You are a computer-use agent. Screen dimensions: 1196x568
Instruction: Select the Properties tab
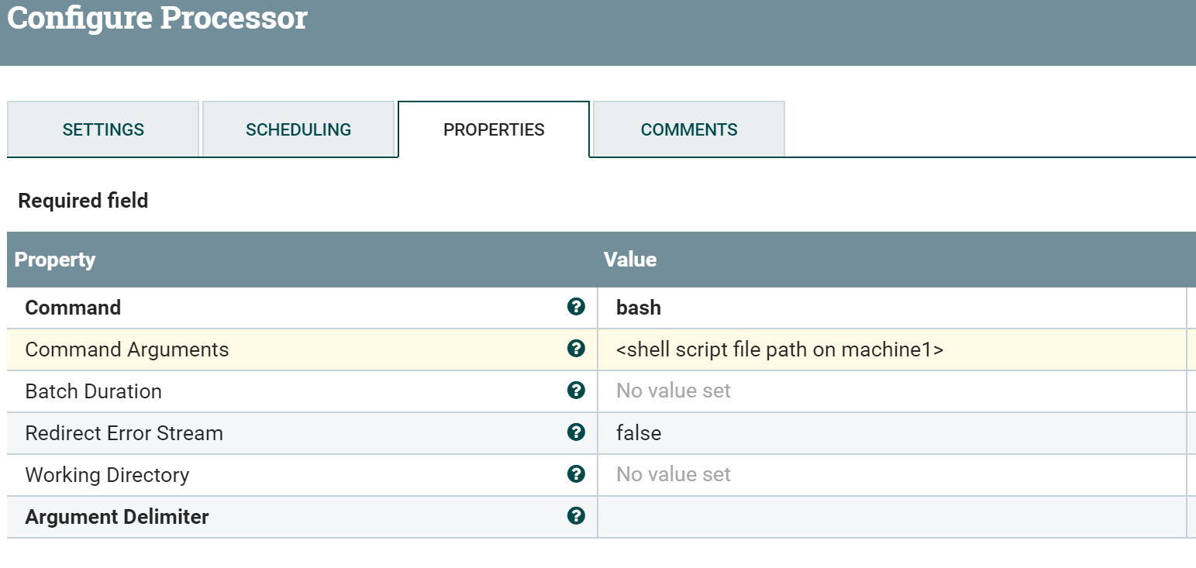[494, 129]
